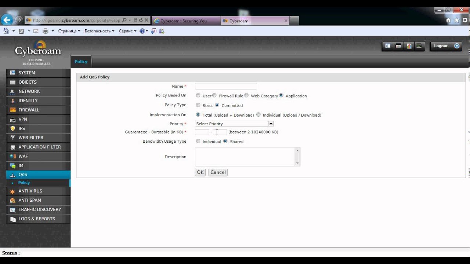Expand the Страница menu
The height and width of the screenshot is (264, 470).
click(69, 31)
